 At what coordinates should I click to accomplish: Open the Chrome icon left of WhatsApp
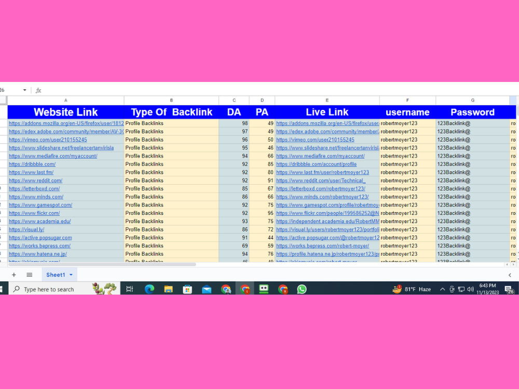tap(283, 289)
